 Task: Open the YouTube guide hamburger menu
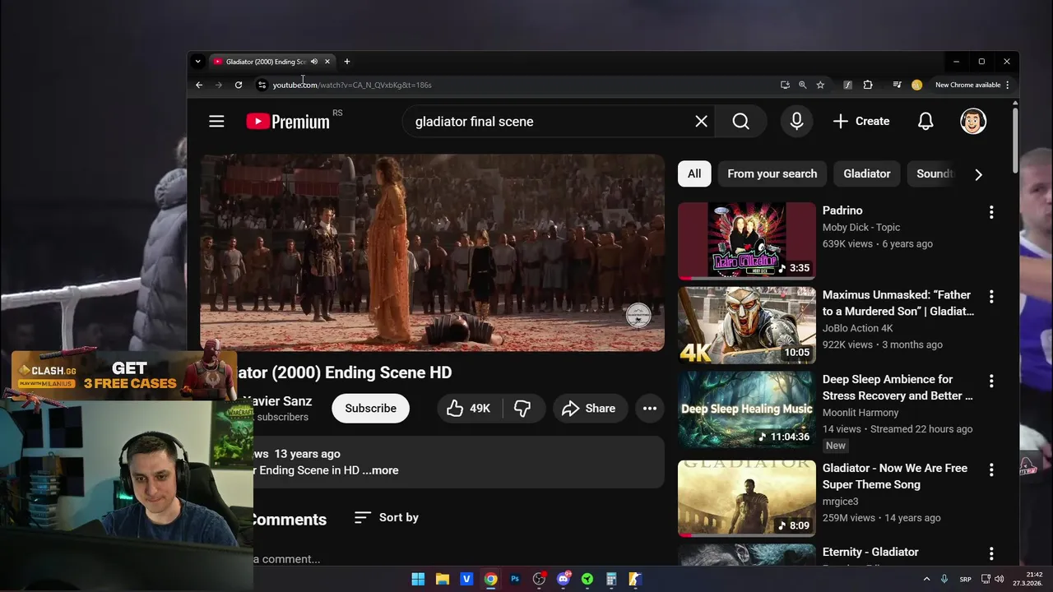(x=216, y=122)
